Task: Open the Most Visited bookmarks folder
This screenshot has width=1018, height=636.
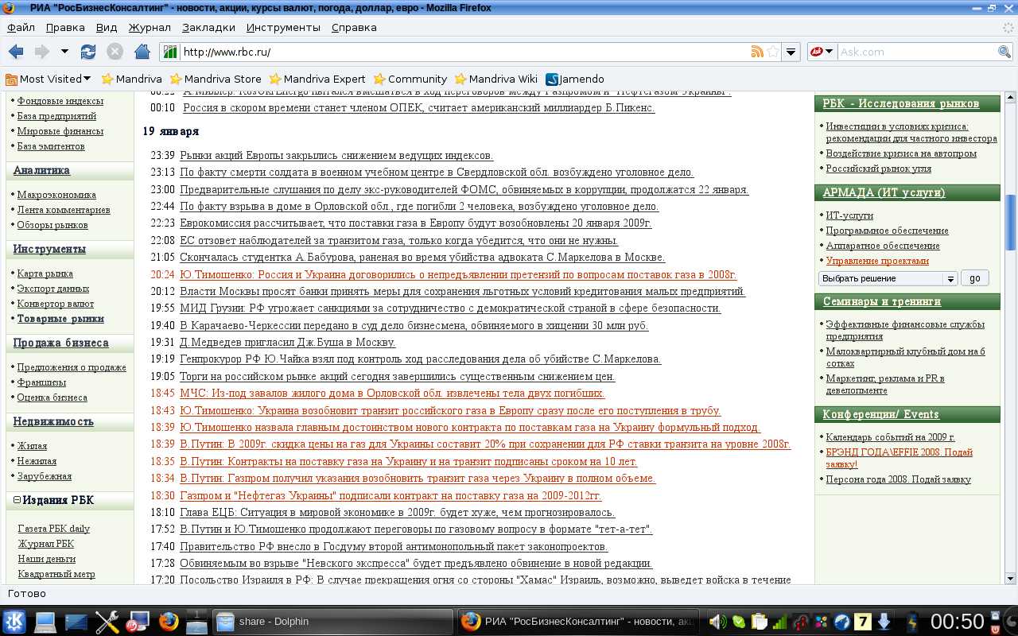Action: click(x=48, y=79)
